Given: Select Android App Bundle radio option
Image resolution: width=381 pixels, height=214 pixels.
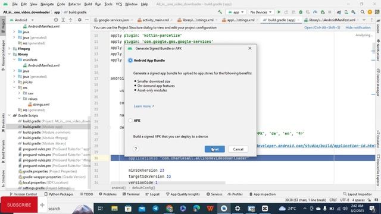Looking at the screenshot, I should (x=130, y=60).
